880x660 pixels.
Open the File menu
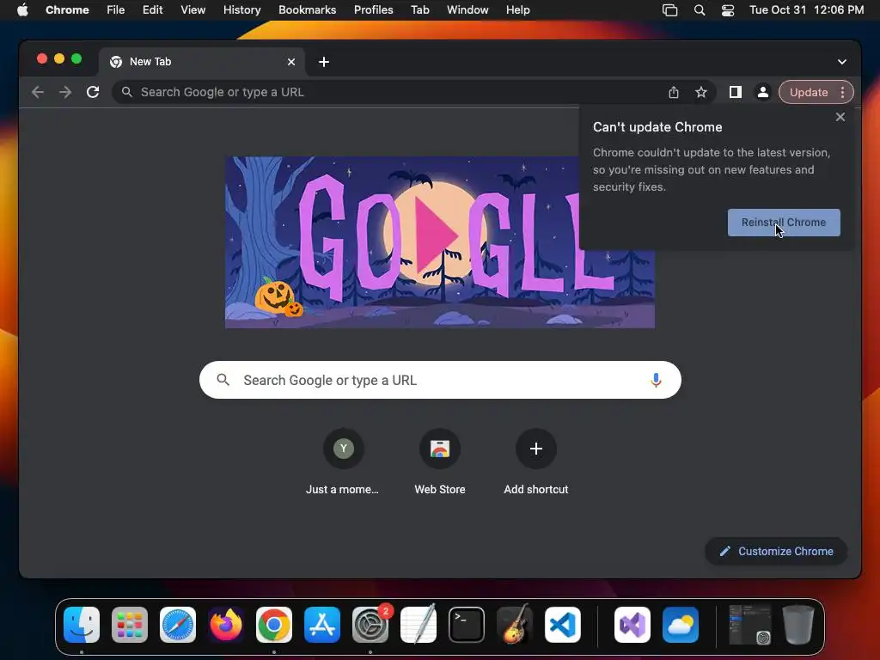pos(116,10)
